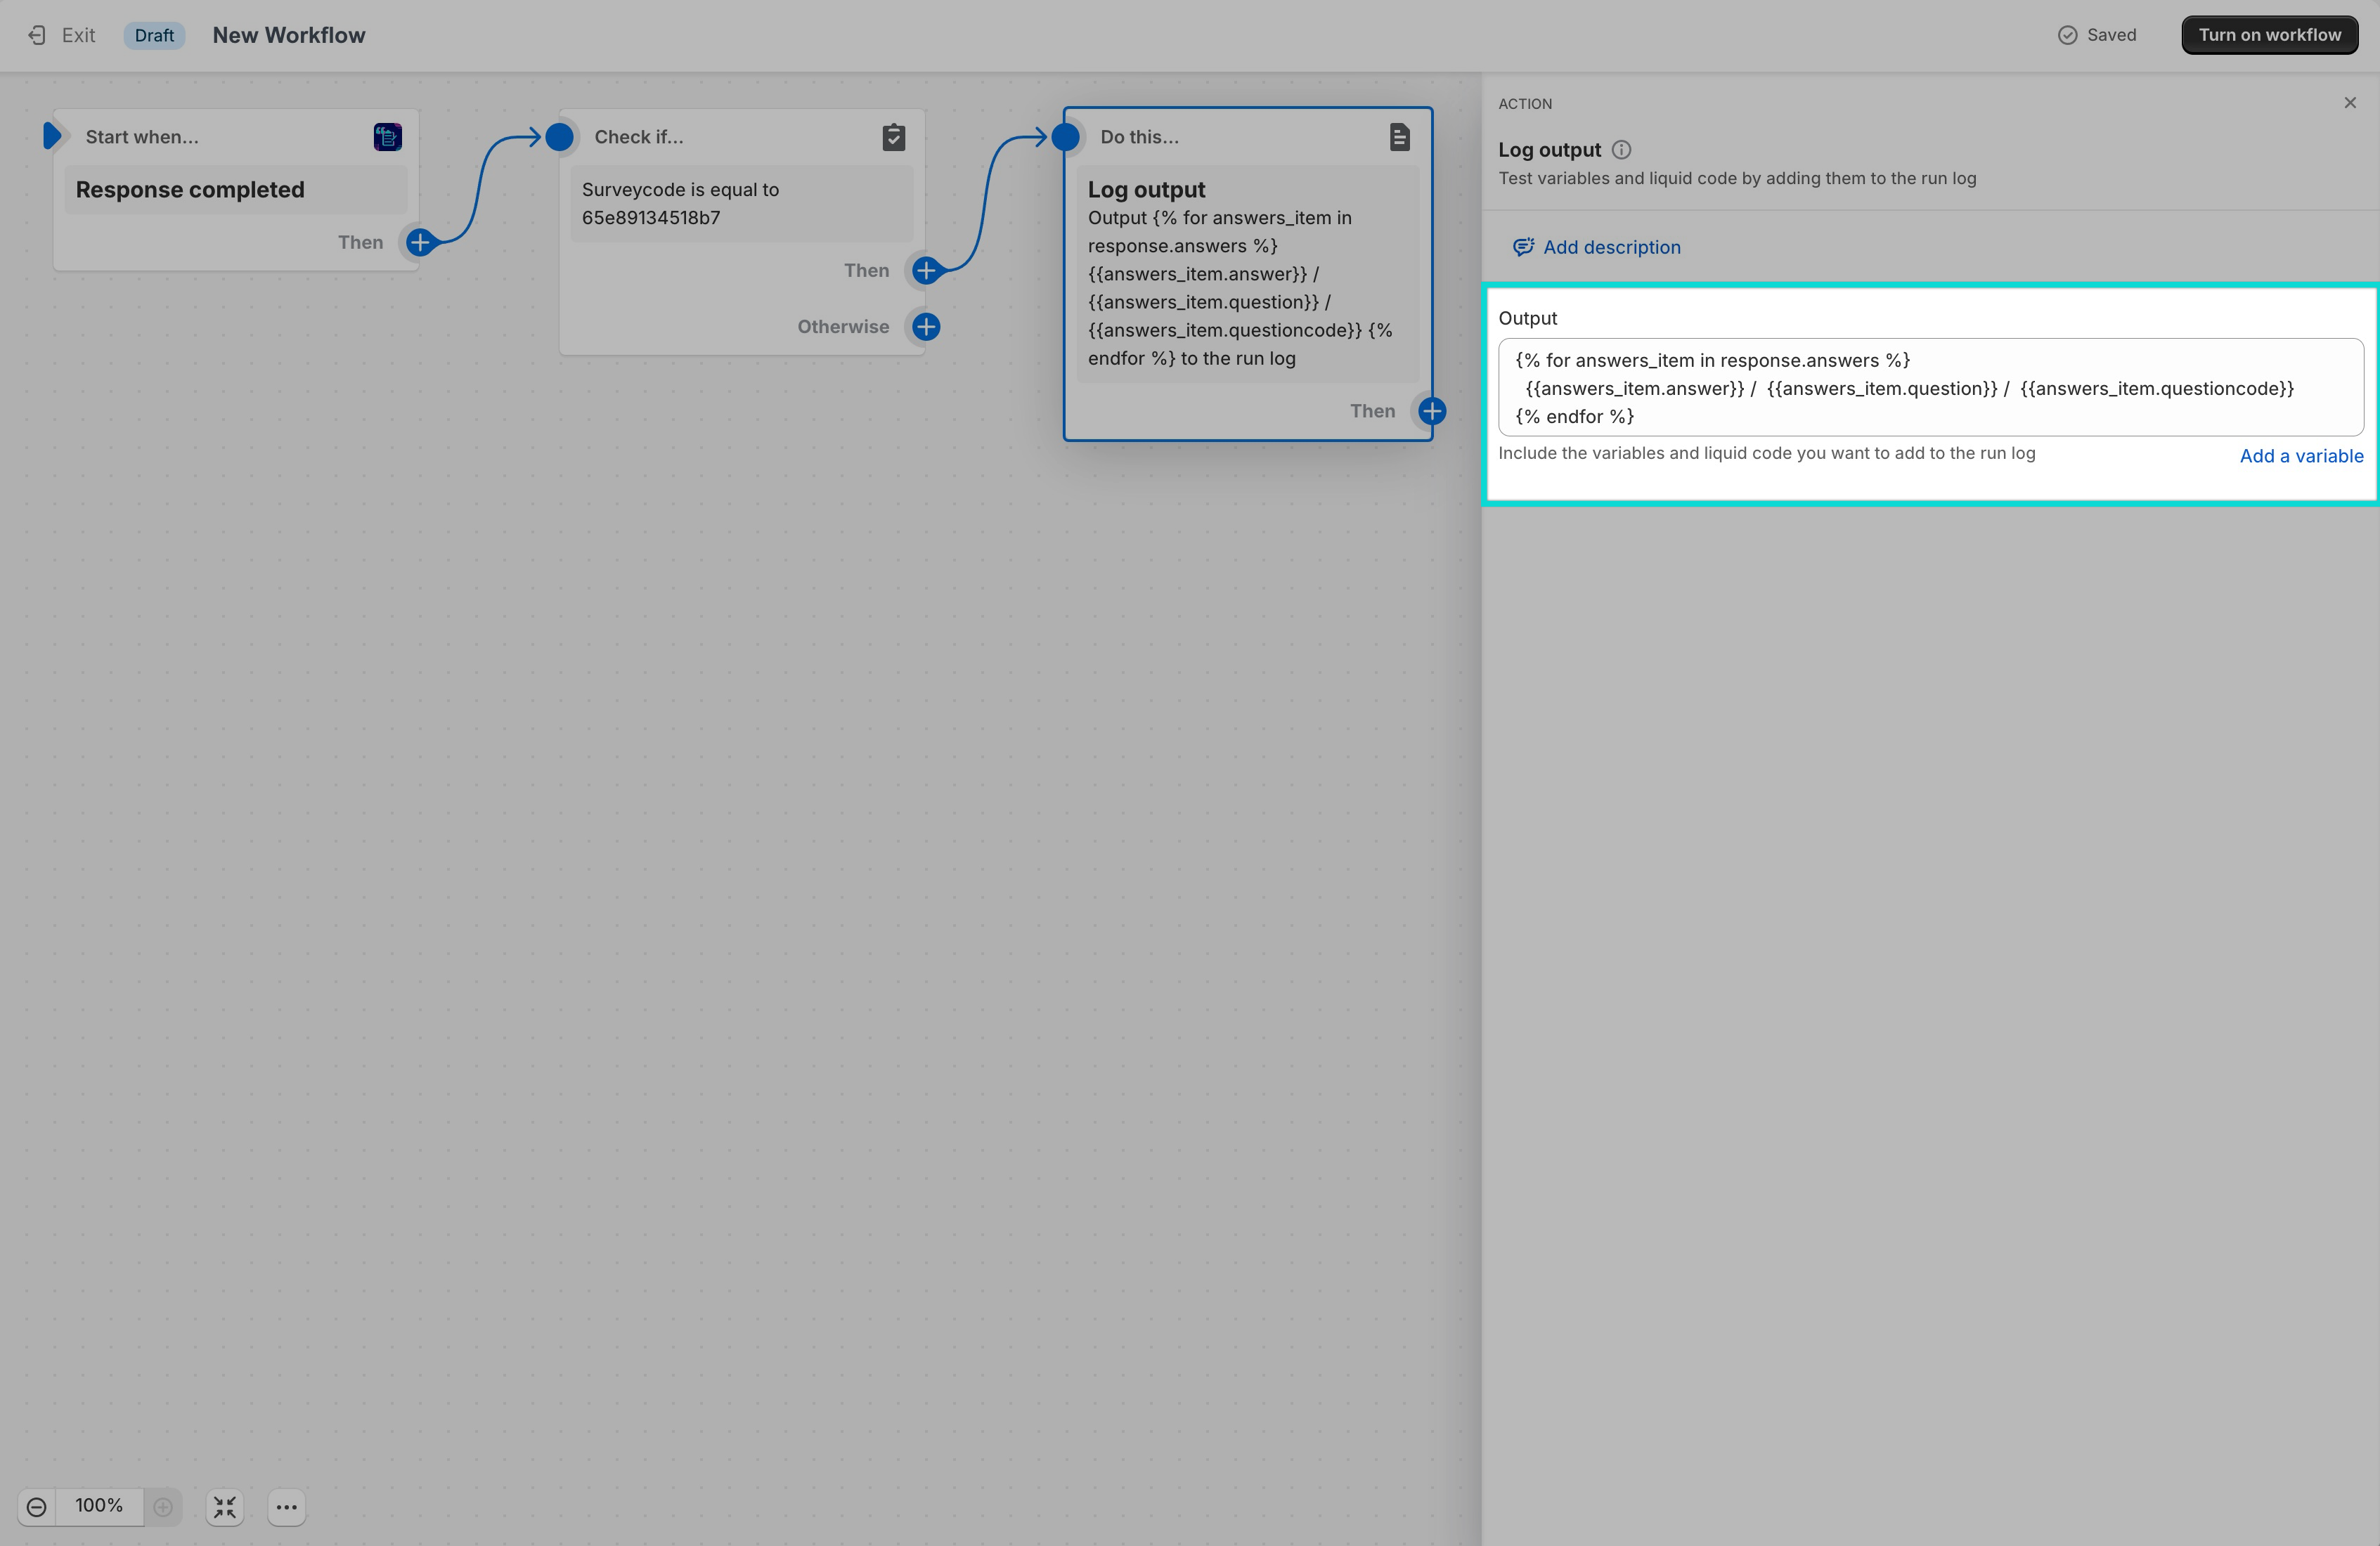Viewport: 2380px width, 1546px height.
Task: Open the Surveycode condition block
Action: tap(742, 204)
